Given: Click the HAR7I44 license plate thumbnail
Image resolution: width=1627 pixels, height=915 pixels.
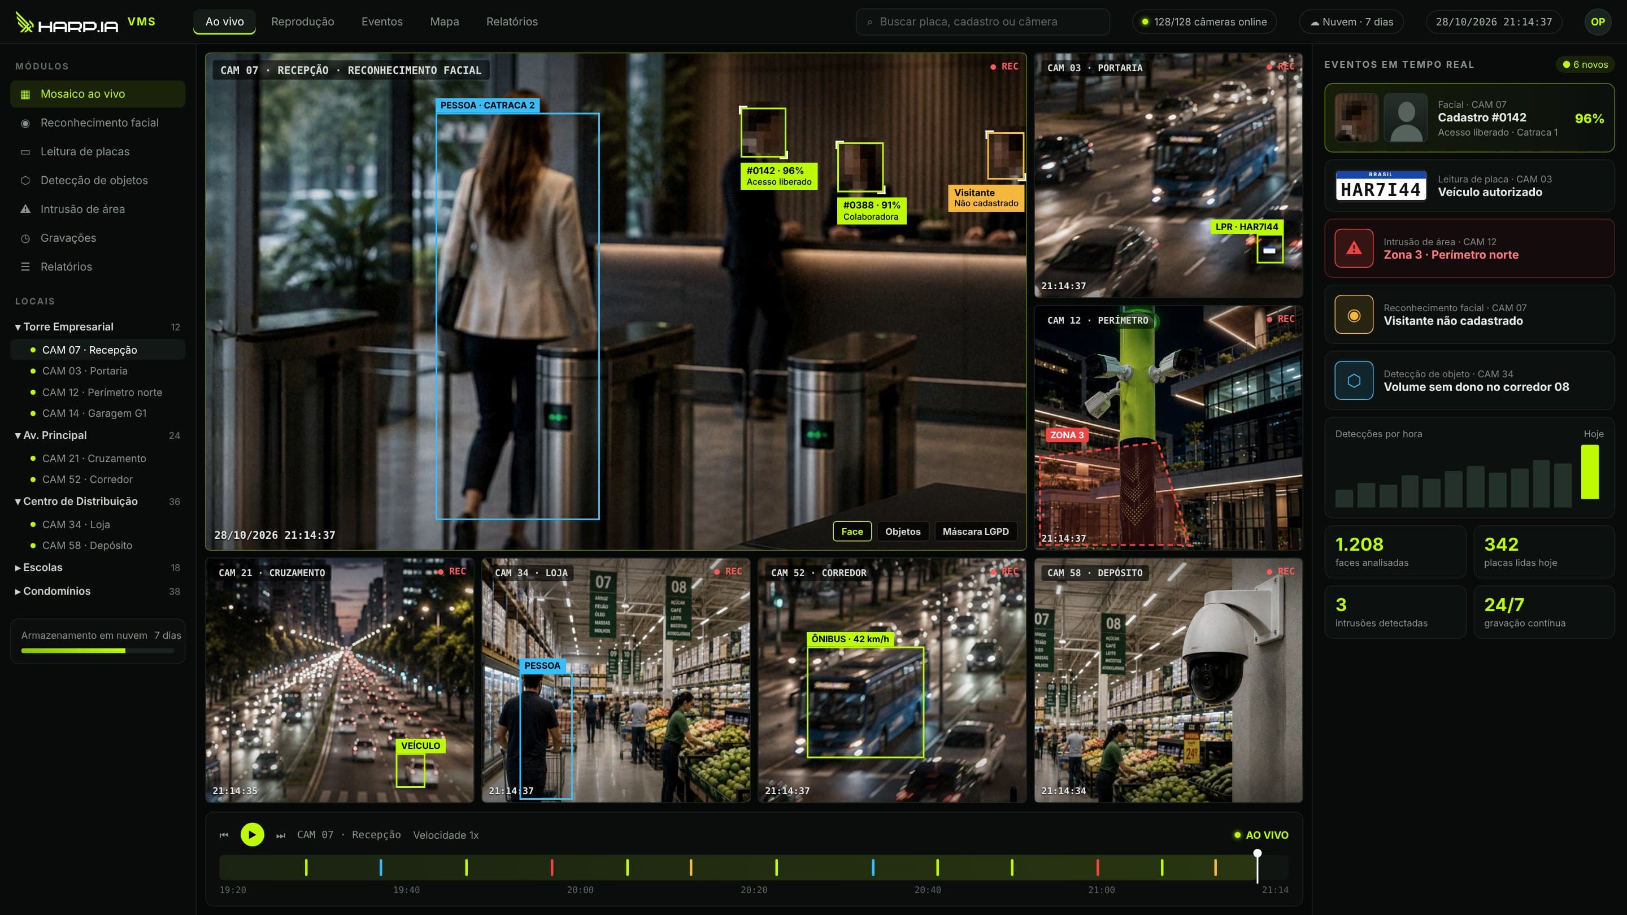Looking at the screenshot, I should click(x=1381, y=185).
